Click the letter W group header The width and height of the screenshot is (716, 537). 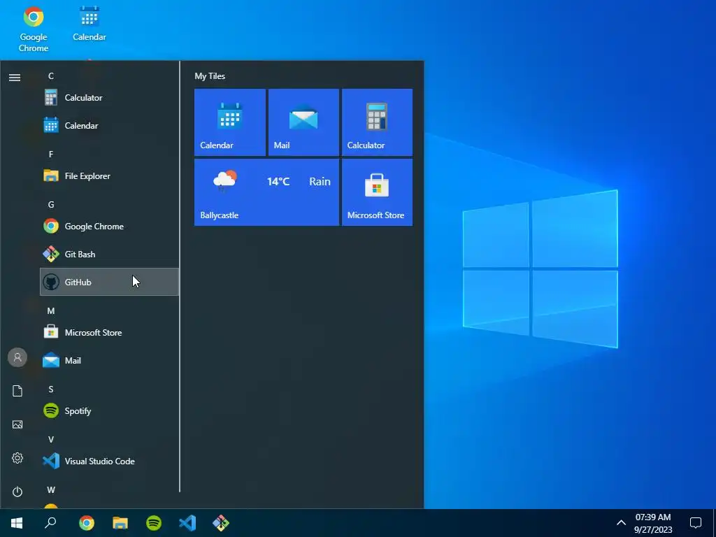(51, 490)
